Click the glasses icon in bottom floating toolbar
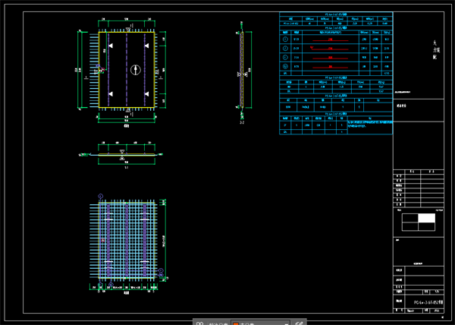This screenshot has width=455, height=325. [199, 323]
